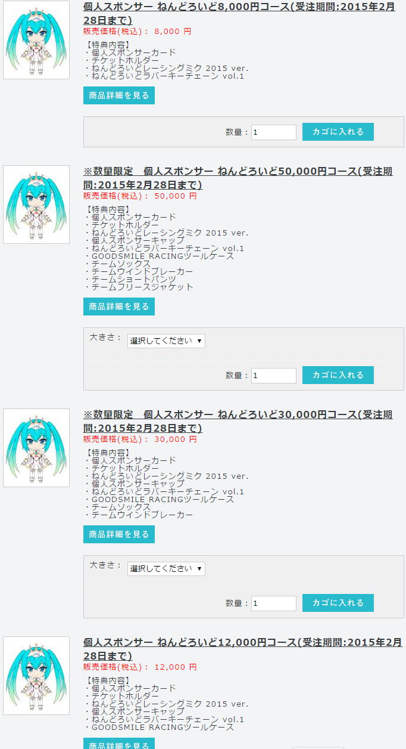
Task: Expand the 大きさ size dropdown for 30,000円 course
Action: click(166, 569)
